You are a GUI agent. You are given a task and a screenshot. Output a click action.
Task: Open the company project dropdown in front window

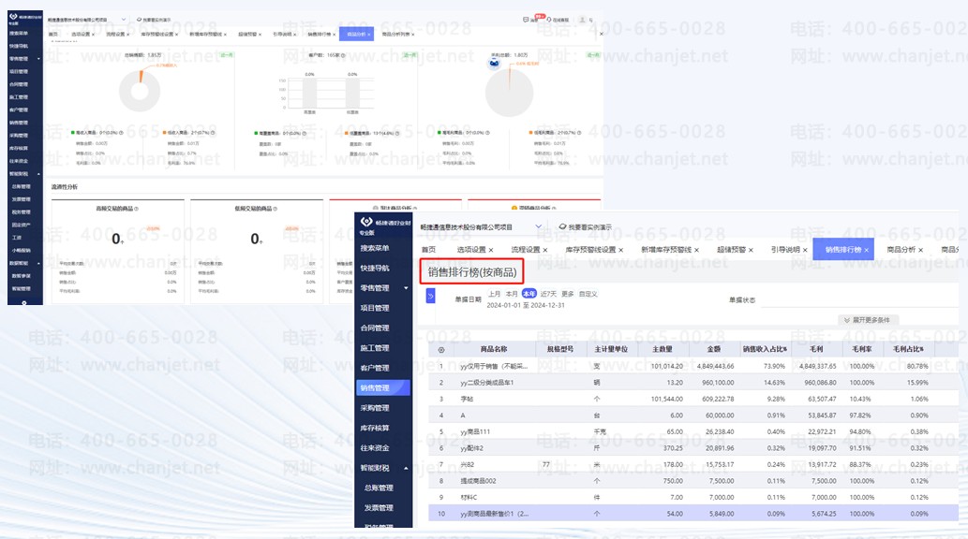[538, 227]
